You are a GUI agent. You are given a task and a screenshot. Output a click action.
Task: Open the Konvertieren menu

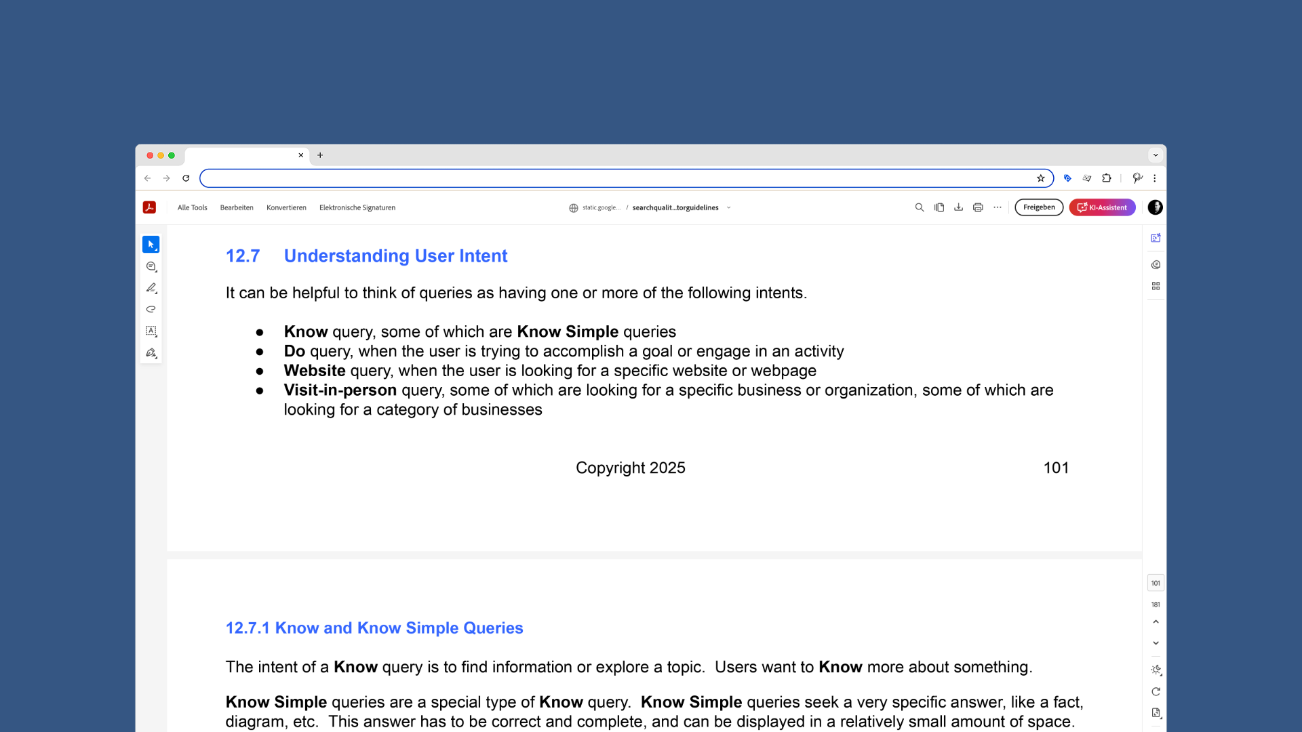pyautogui.click(x=286, y=207)
